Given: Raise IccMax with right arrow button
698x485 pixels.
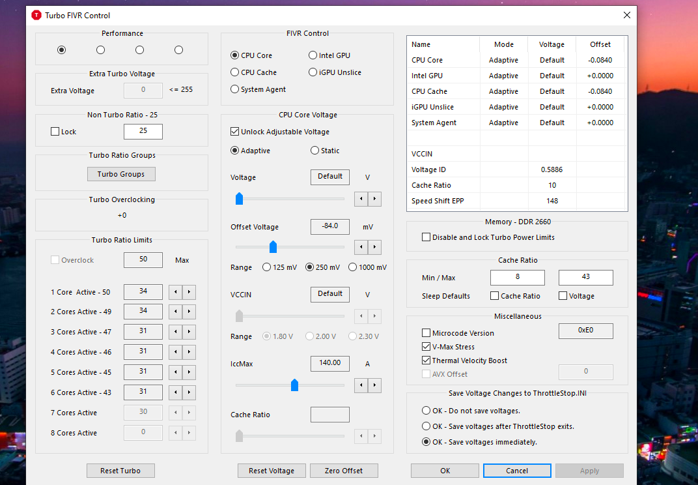Looking at the screenshot, I should coord(375,385).
